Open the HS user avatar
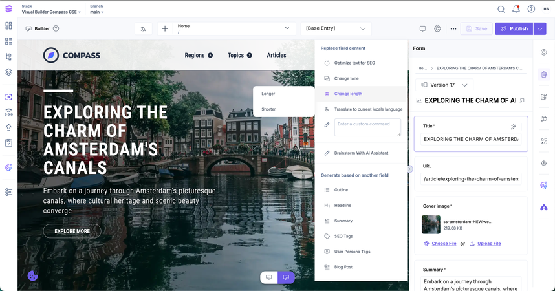This screenshot has height=291, width=555. point(546,9)
